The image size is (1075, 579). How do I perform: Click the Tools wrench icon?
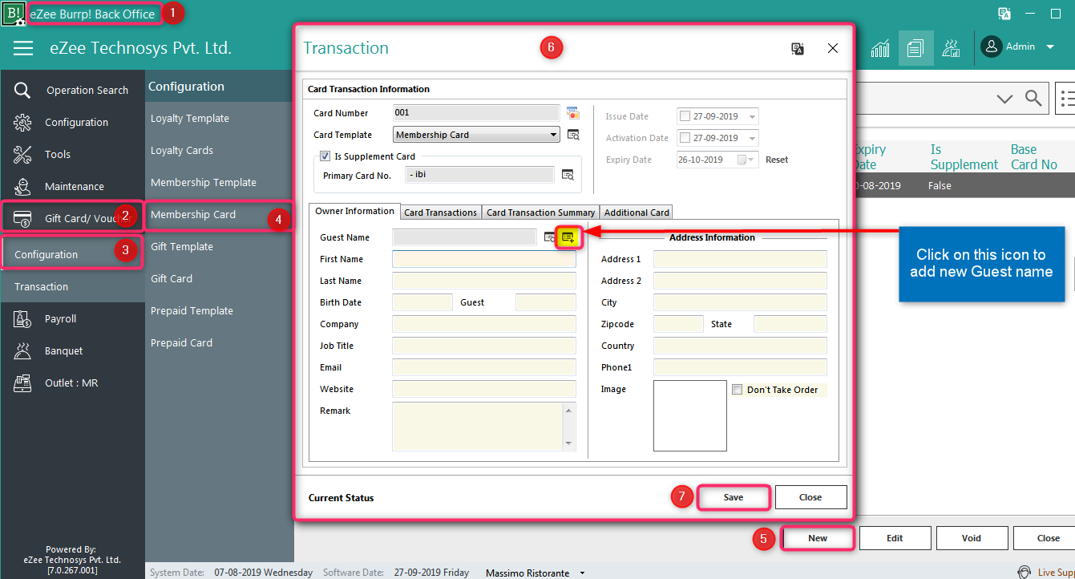tap(22, 154)
